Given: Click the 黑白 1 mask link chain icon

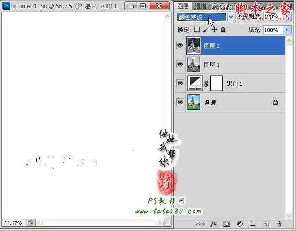Looking at the screenshot, I should click(206, 83).
